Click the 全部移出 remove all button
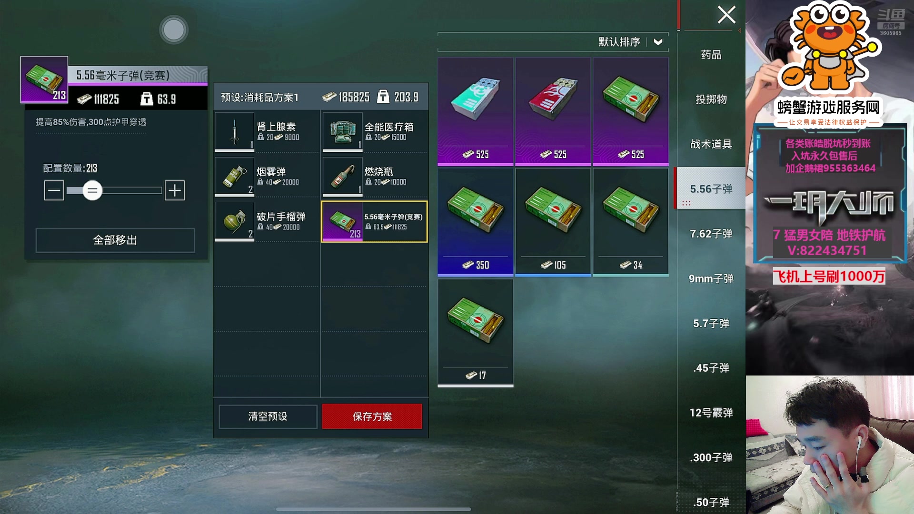 tap(115, 240)
